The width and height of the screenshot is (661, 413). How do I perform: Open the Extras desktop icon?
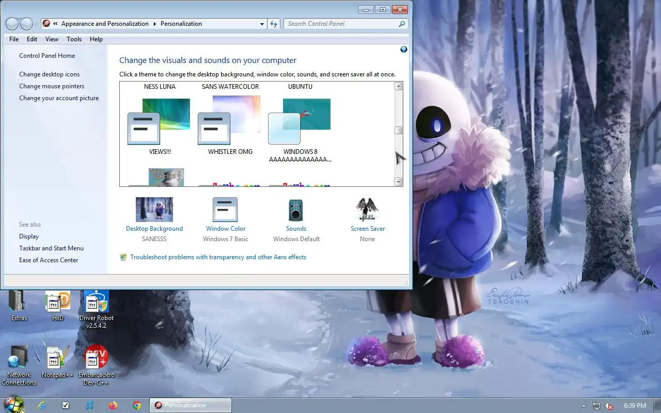(19, 306)
